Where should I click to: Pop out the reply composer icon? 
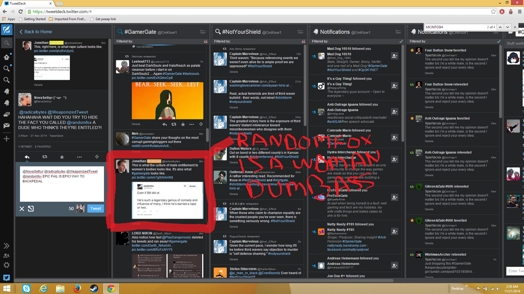31,209
